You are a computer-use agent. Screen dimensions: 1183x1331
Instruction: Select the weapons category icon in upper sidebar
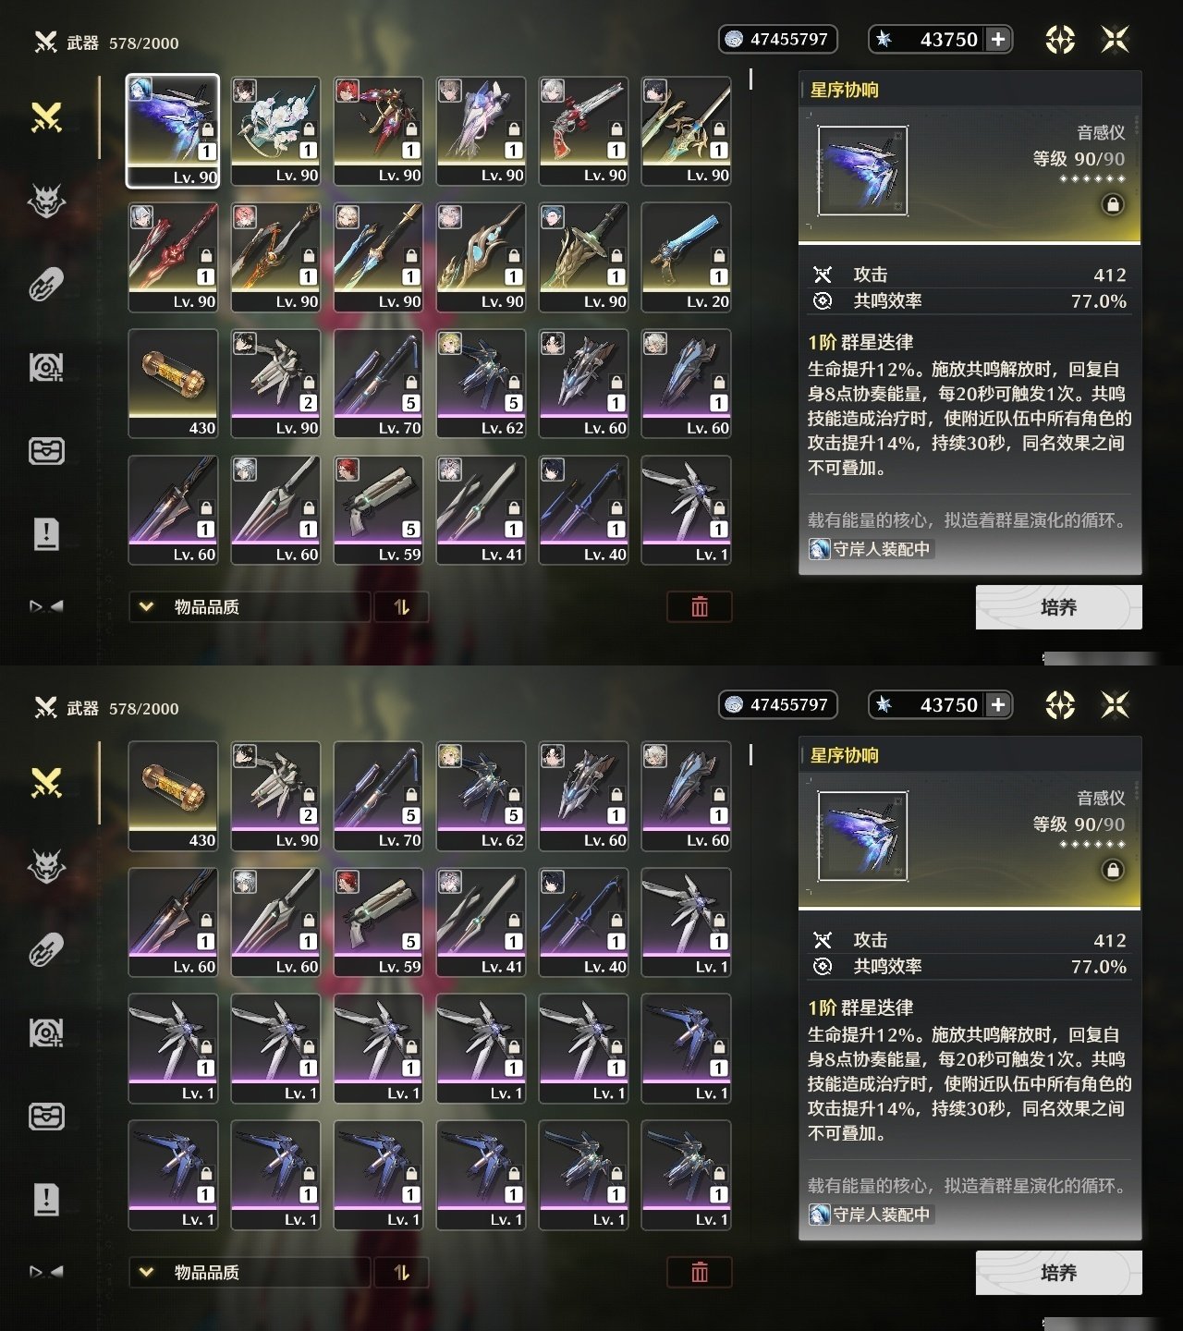46,117
